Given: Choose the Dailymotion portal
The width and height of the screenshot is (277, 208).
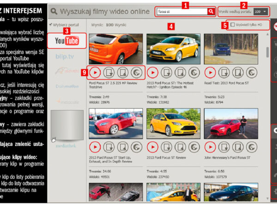Looking at the screenshot, I should [65, 86].
